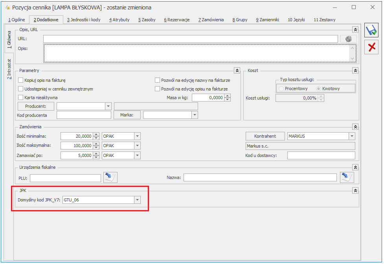Decrease Masa w kg value

tap(228, 99)
